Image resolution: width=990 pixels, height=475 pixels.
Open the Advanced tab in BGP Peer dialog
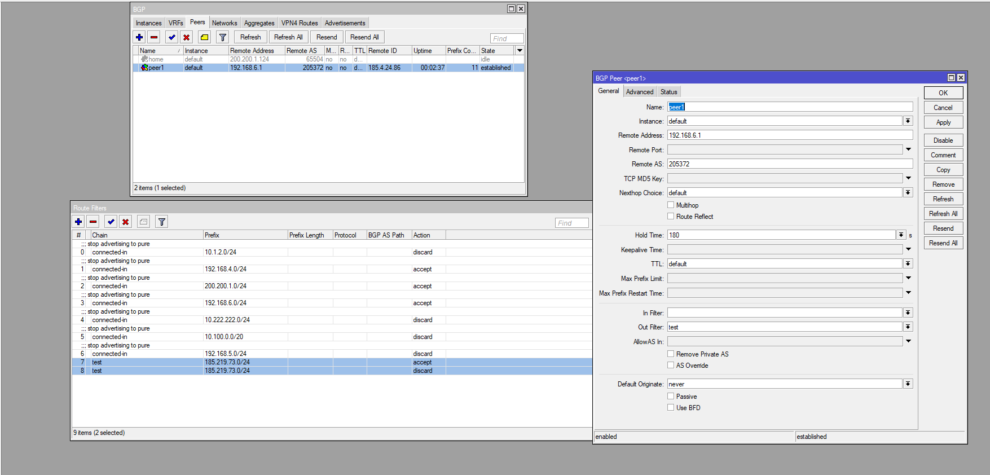coord(640,92)
